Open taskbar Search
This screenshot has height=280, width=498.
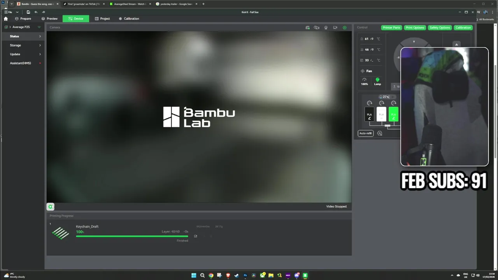click(x=202, y=275)
